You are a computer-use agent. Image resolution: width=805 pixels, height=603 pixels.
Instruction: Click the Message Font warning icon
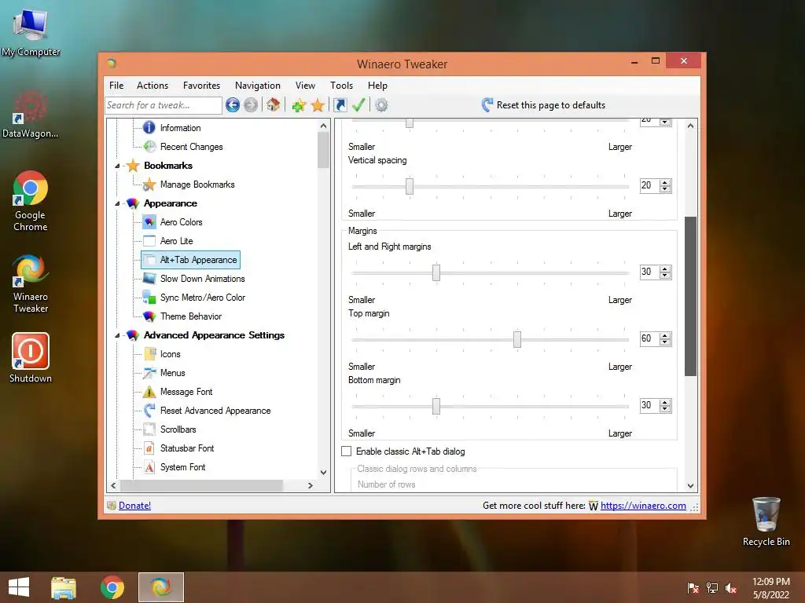point(149,392)
